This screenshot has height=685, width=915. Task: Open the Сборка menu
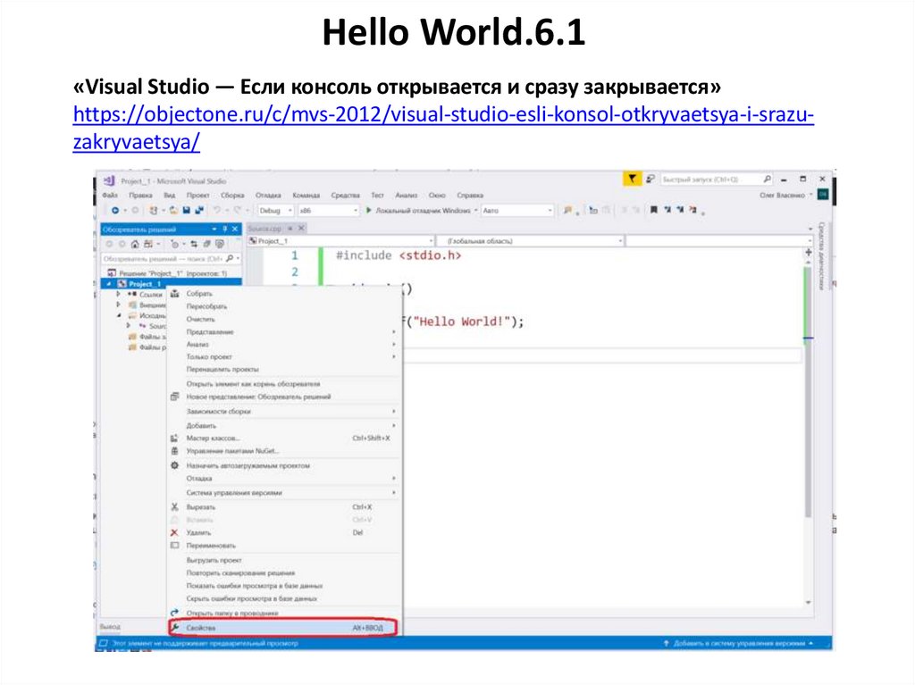(x=232, y=195)
